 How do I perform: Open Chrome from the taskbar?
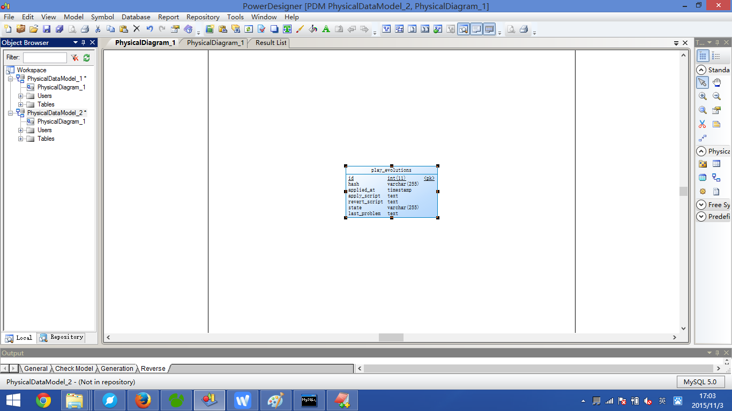(43, 400)
